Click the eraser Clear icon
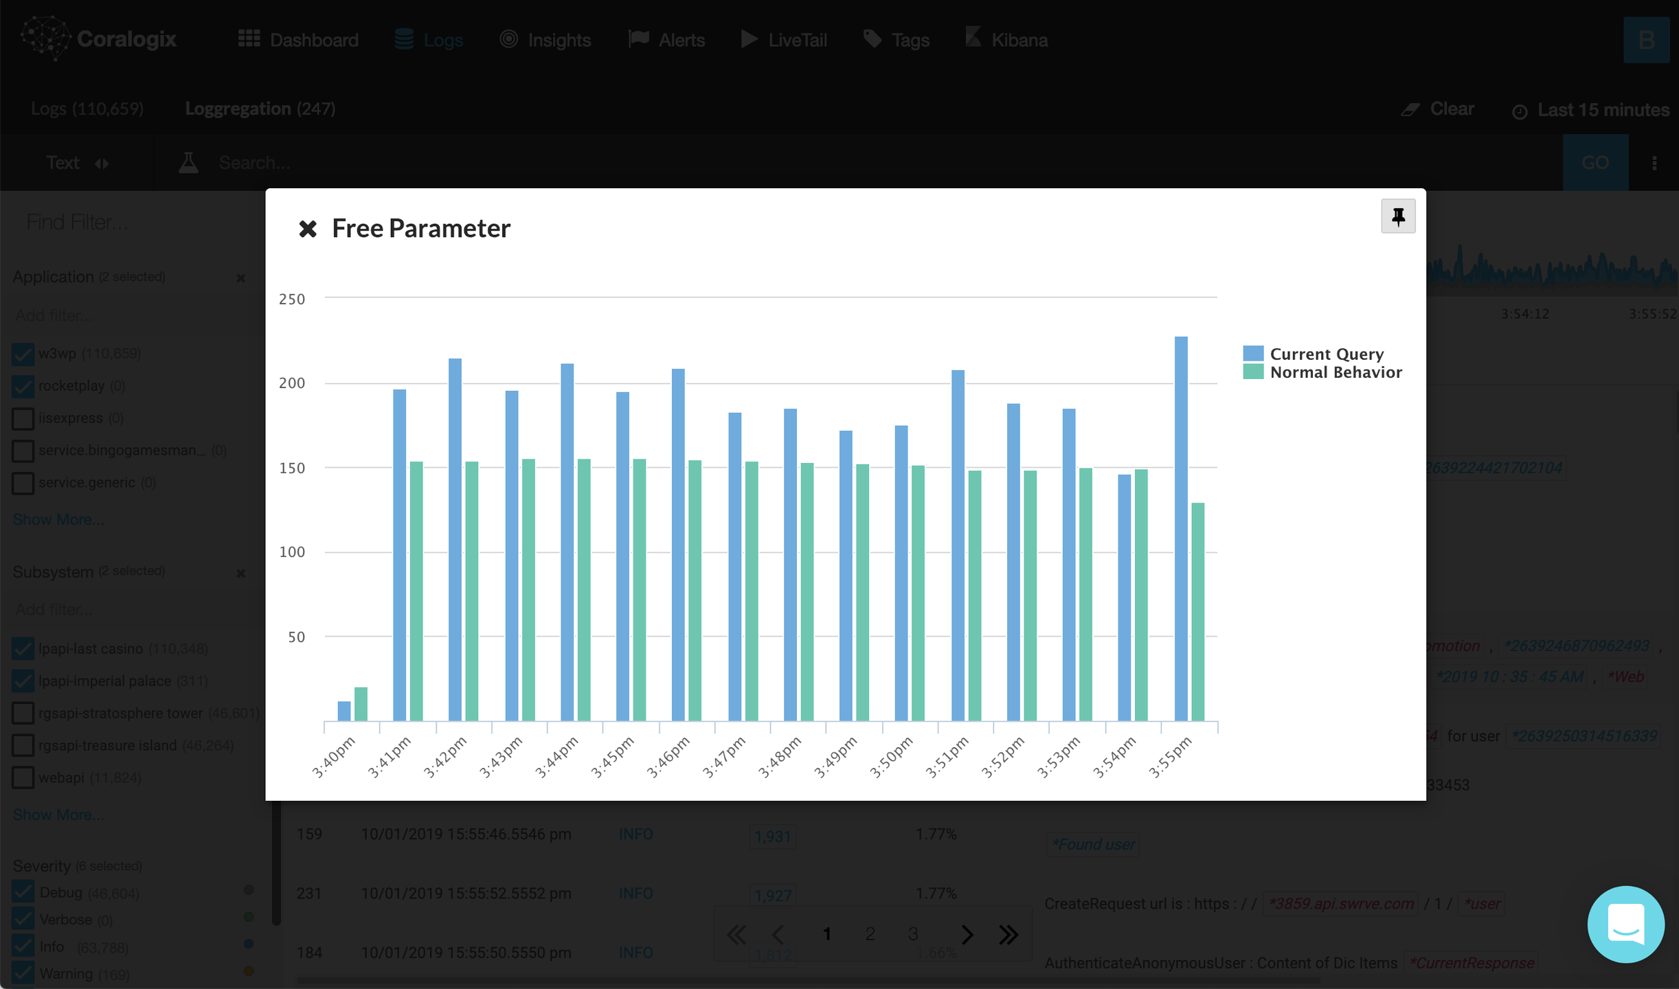 [x=1410, y=109]
